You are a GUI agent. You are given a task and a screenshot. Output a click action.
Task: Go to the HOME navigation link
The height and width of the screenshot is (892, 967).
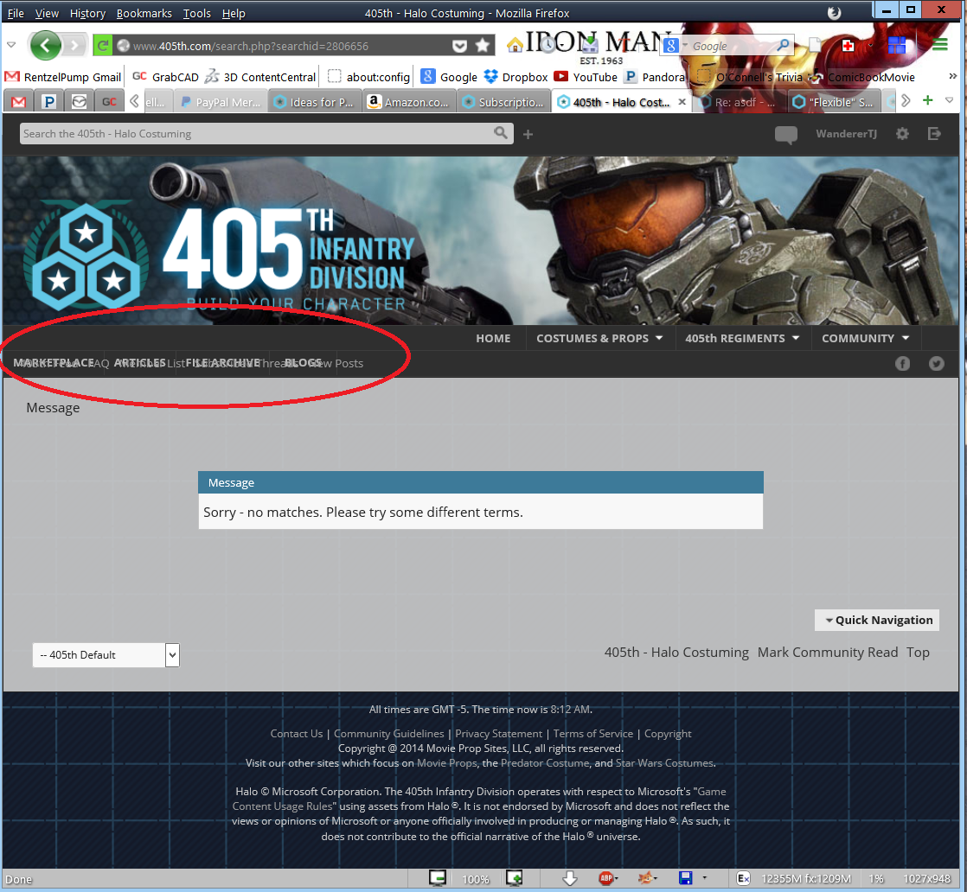tap(493, 339)
